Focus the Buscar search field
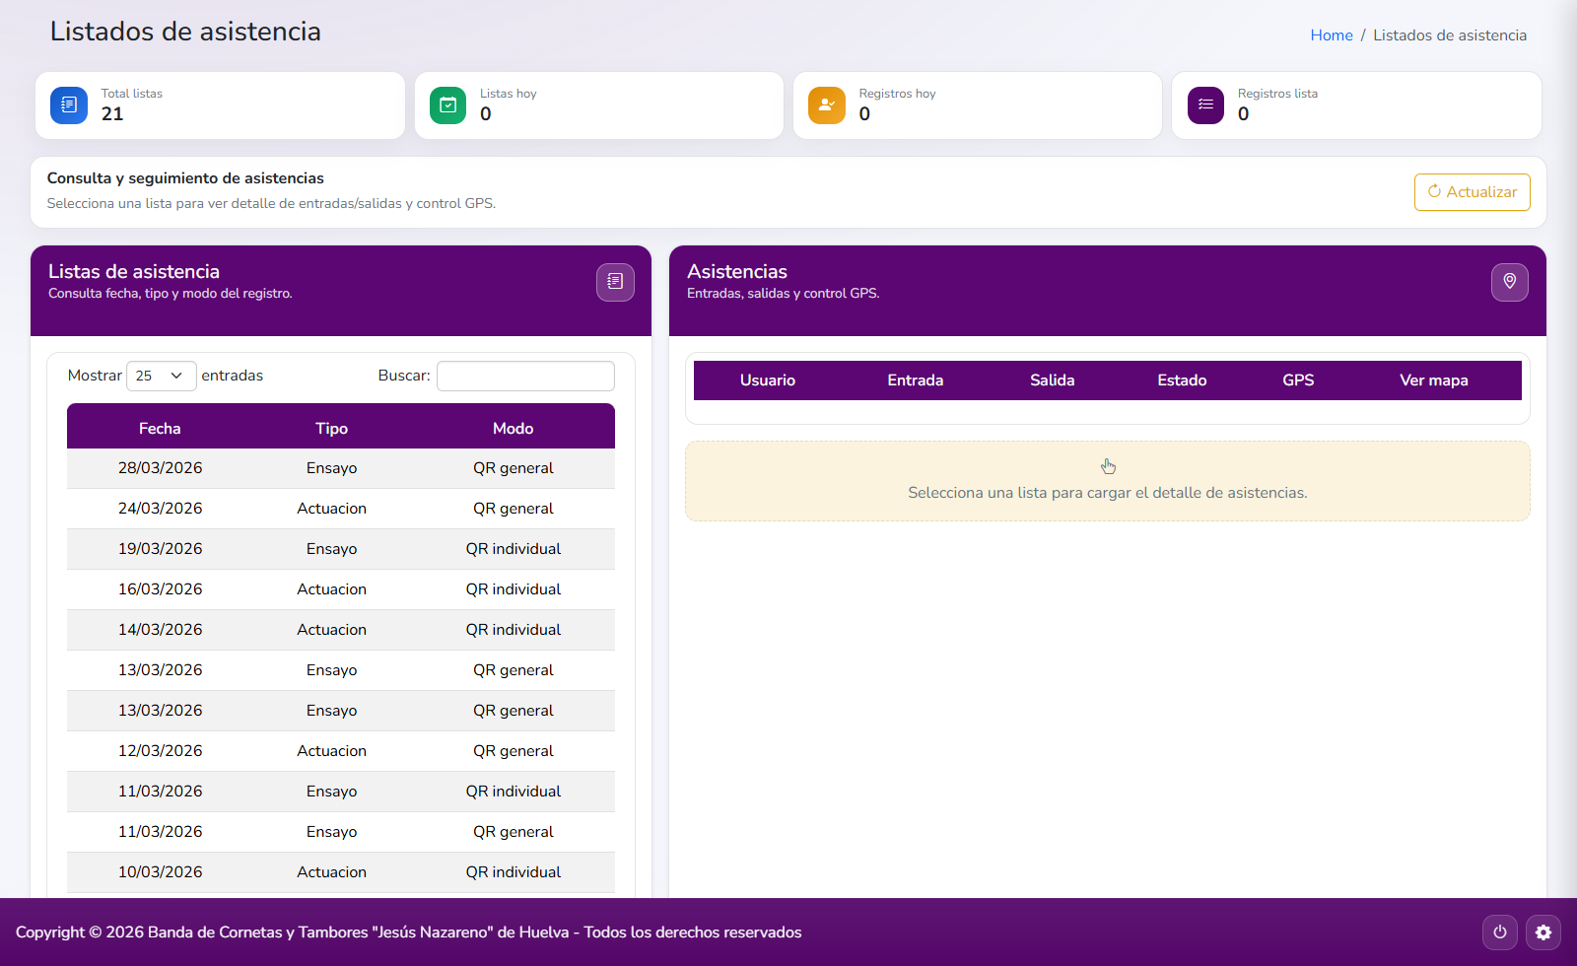The height and width of the screenshot is (966, 1577). tap(525, 376)
